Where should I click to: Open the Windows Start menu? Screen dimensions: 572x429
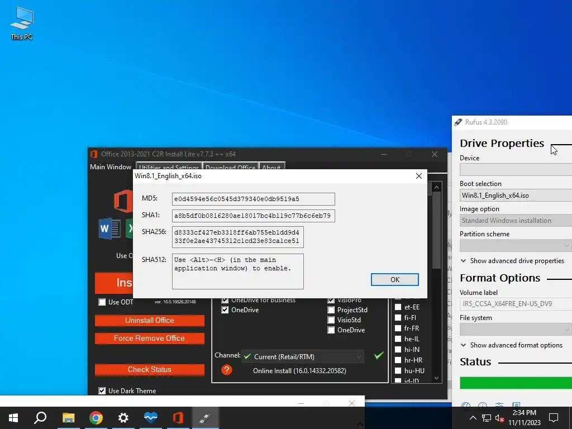coord(13,418)
